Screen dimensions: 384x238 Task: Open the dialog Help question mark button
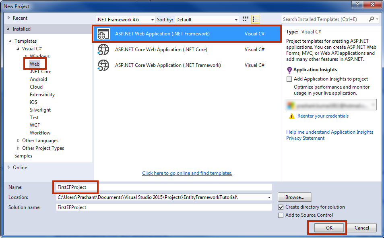[357, 4]
